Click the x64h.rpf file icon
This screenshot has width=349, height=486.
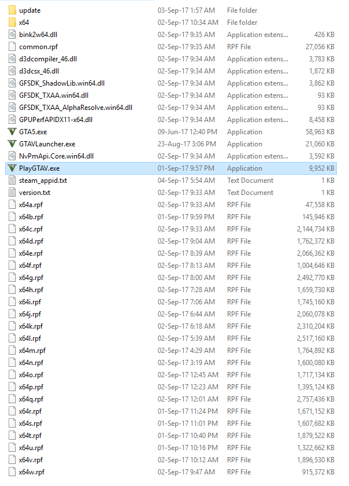coord(12,289)
